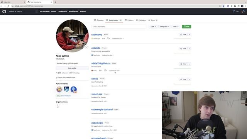Open the browser side panel icon
The image size is (247, 139).
[239, 6]
